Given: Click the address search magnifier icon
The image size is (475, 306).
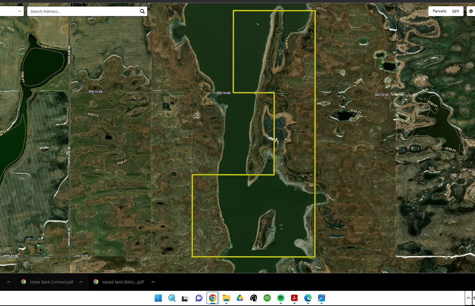Looking at the screenshot, I should click(143, 11).
